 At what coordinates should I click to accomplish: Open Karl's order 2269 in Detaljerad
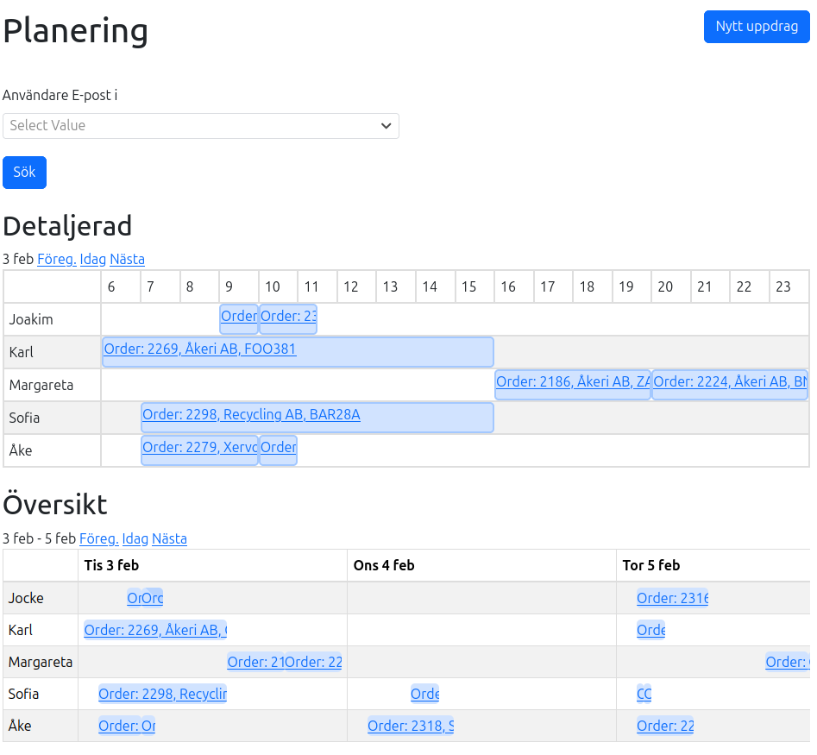click(200, 349)
